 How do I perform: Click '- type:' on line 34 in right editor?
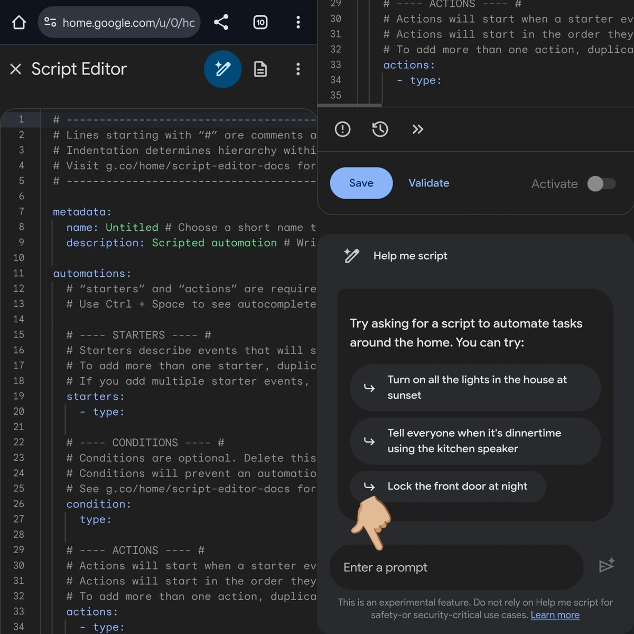pyautogui.click(x=419, y=80)
